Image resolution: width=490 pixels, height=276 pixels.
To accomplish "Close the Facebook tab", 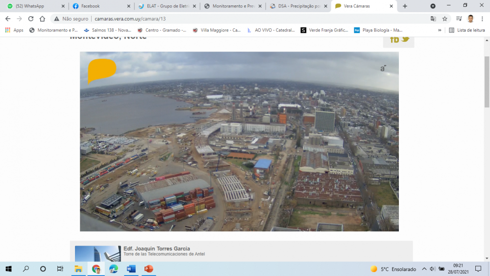I will 128,6.
